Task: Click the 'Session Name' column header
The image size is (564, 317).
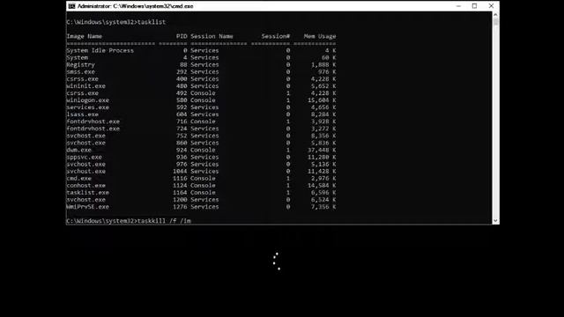Action: tap(211, 36)
